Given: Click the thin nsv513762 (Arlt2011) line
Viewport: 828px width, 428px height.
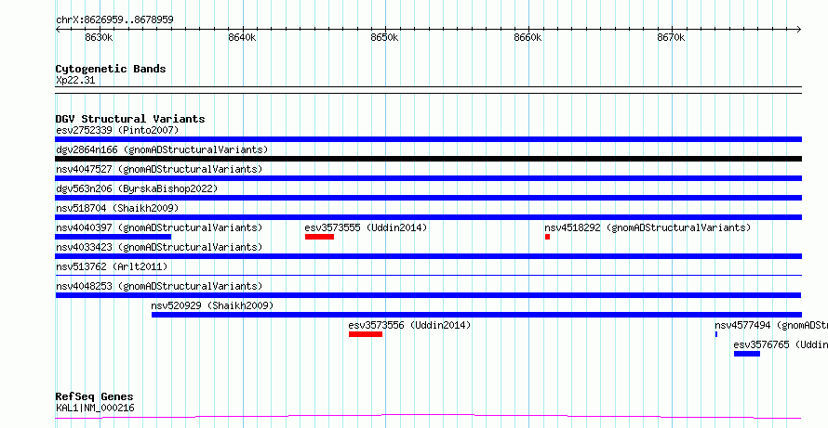Looking at the screenshot, I should point(428,275).
